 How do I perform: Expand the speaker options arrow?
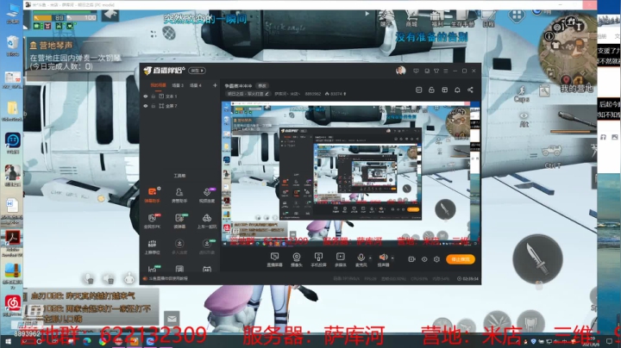392,258
